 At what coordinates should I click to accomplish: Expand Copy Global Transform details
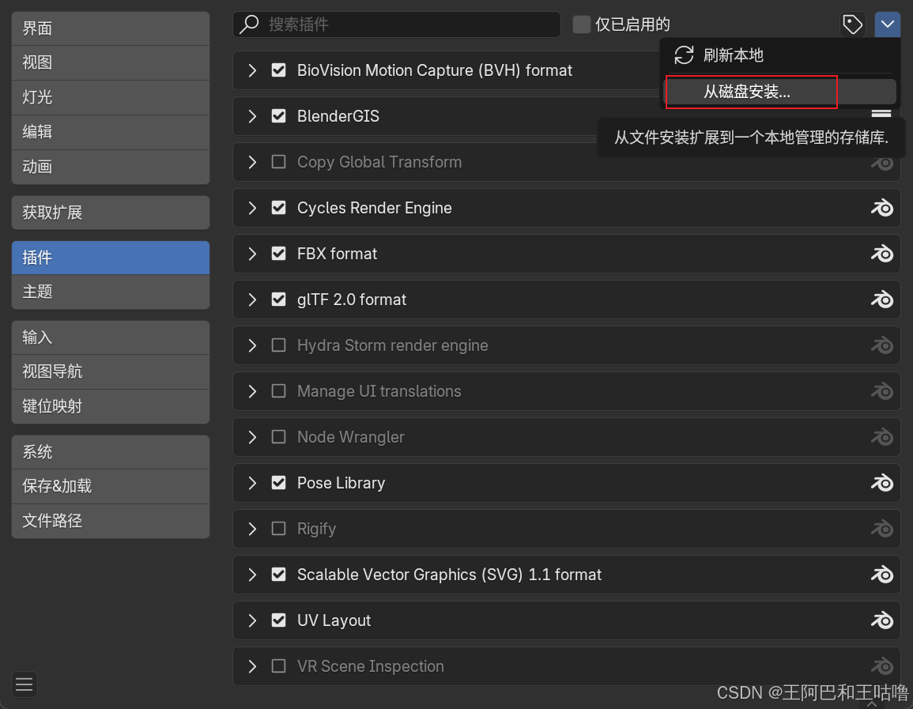pyautogui.click(x=252, y=162)
